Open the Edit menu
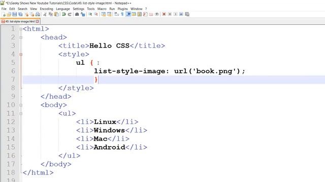The image size is (325, 182). coord(12,9)
